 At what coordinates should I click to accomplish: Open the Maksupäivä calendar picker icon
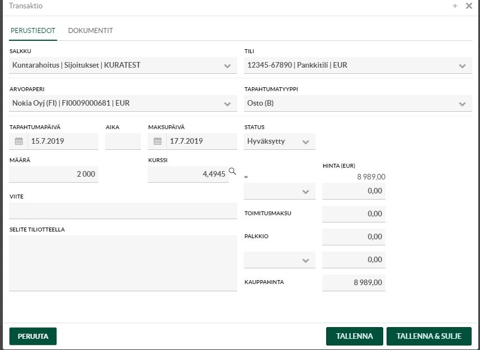click(x=157, y=141)
